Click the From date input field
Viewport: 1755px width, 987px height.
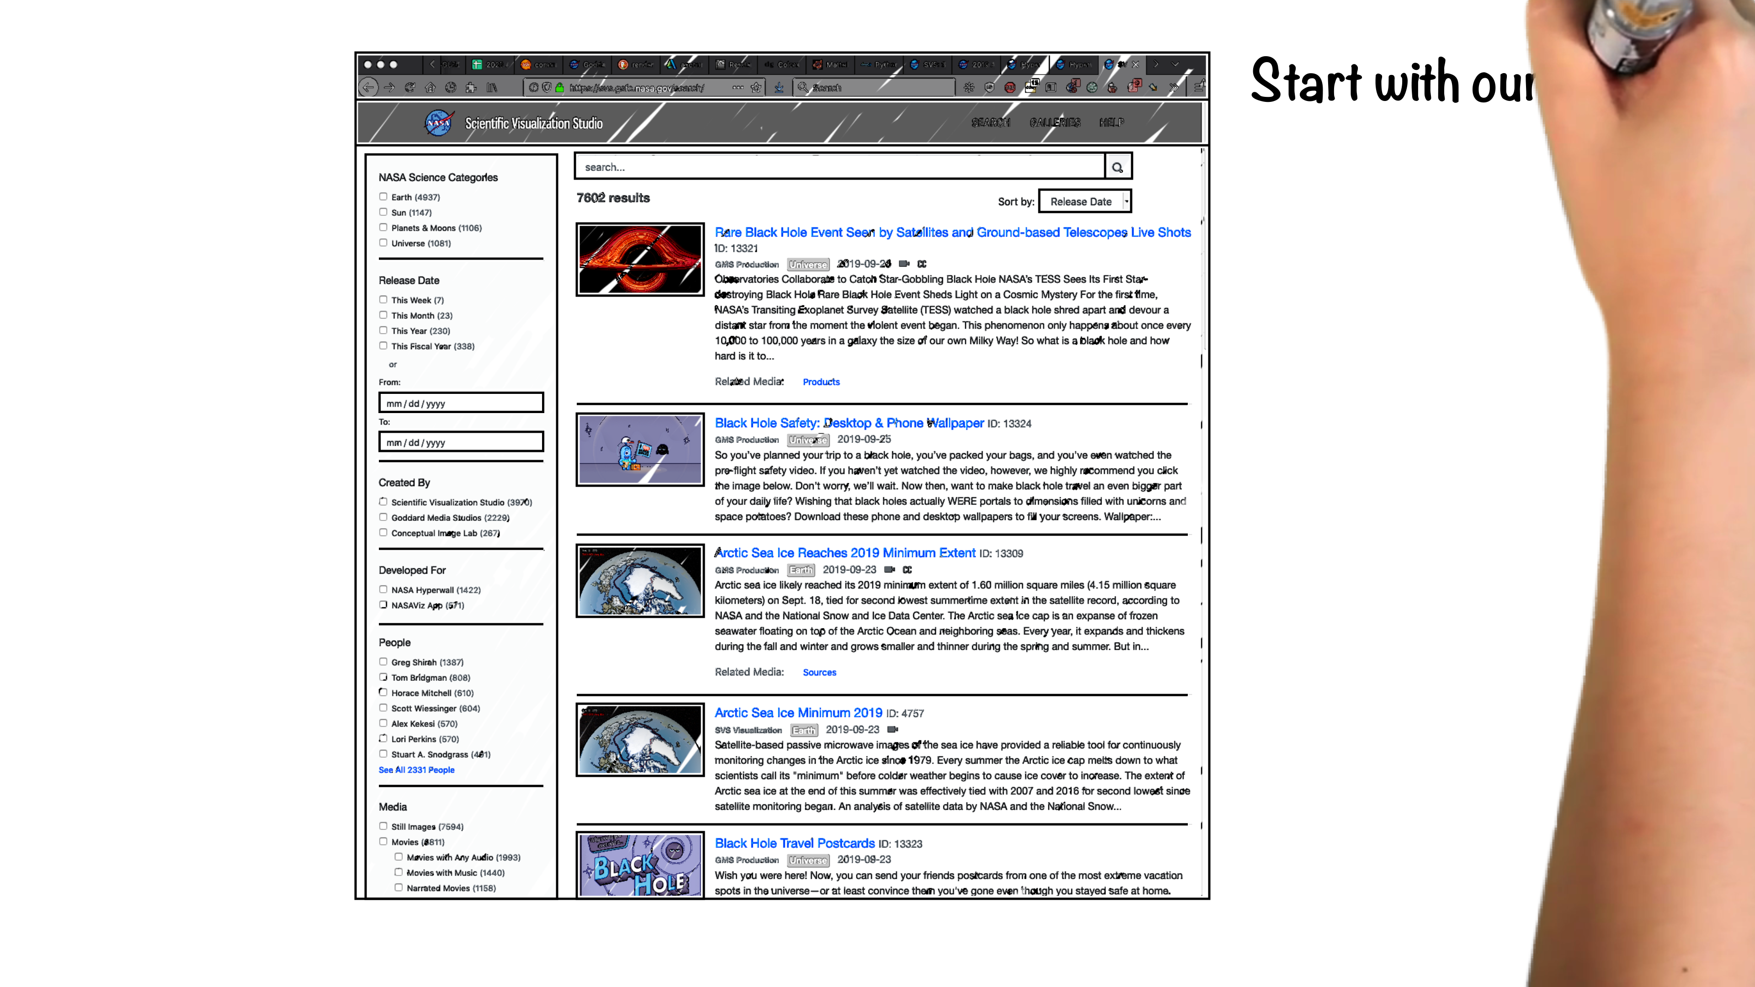pos(461,403)
